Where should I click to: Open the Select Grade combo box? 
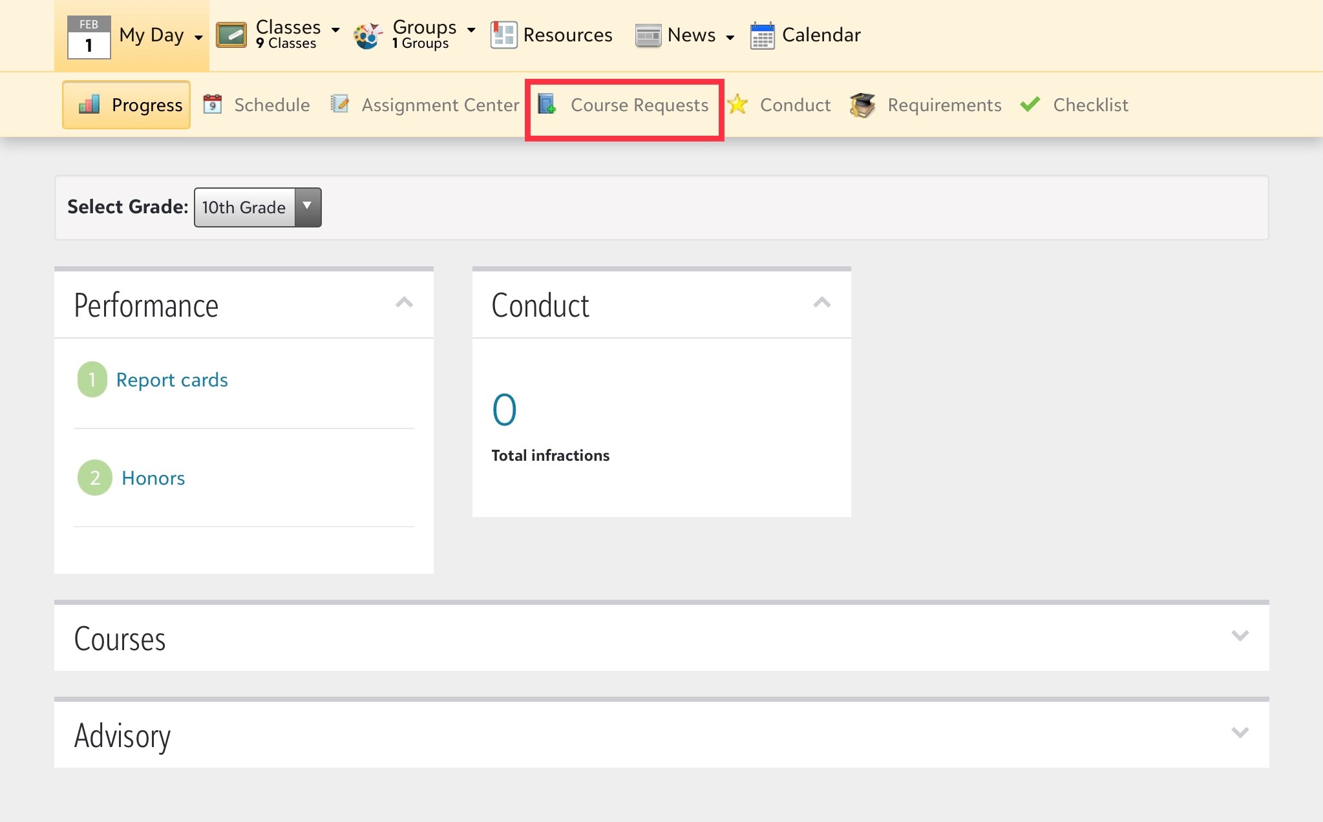258,207
